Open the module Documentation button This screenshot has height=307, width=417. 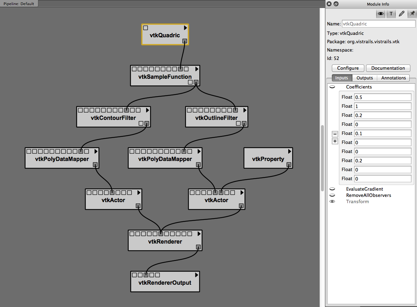click(x=388, y=68)
